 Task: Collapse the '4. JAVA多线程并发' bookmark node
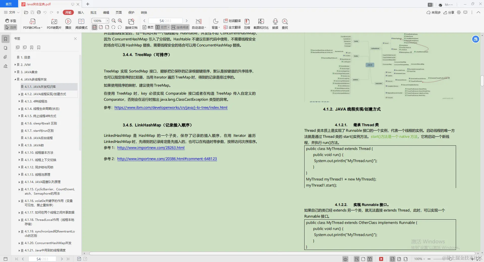click(15, 79)
